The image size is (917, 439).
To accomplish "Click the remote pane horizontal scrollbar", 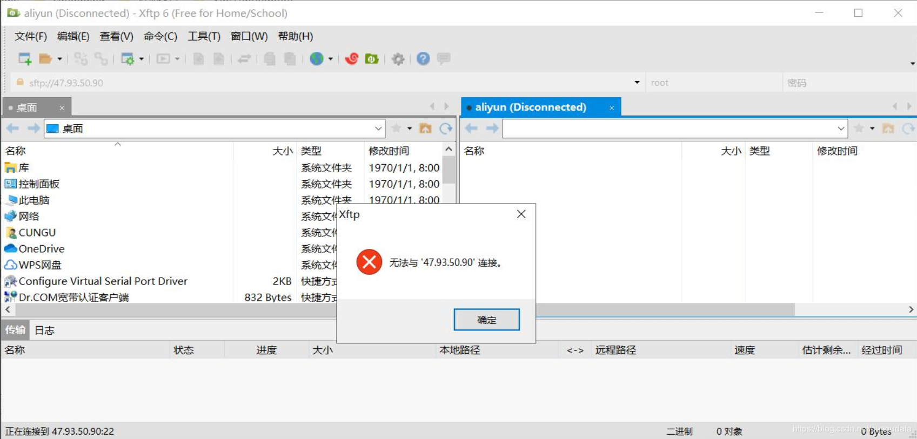I will (x=665, y=309).
